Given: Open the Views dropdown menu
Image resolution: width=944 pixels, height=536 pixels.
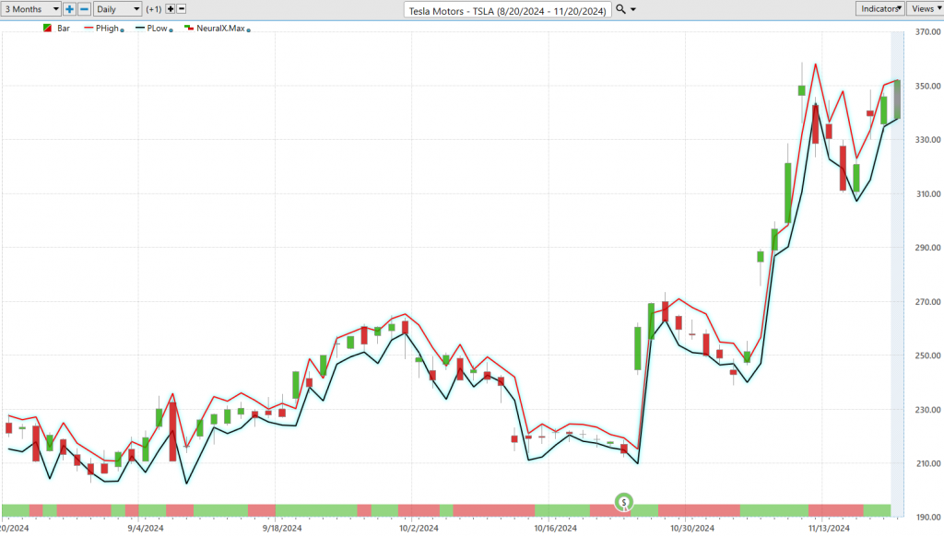Looking at the screenshot, I should pyautogui.click(x=926, y=8).
